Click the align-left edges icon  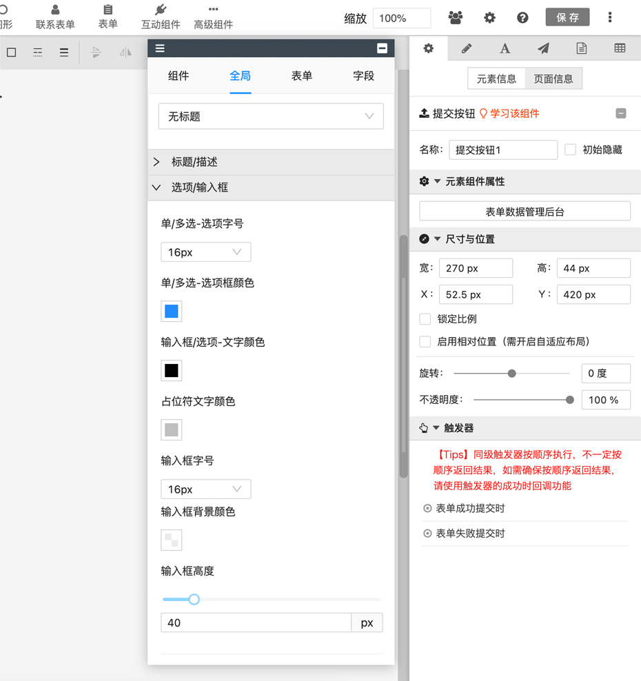tap(96, 52)
